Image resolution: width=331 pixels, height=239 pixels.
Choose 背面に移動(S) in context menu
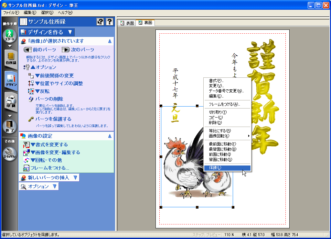point(227,159)
